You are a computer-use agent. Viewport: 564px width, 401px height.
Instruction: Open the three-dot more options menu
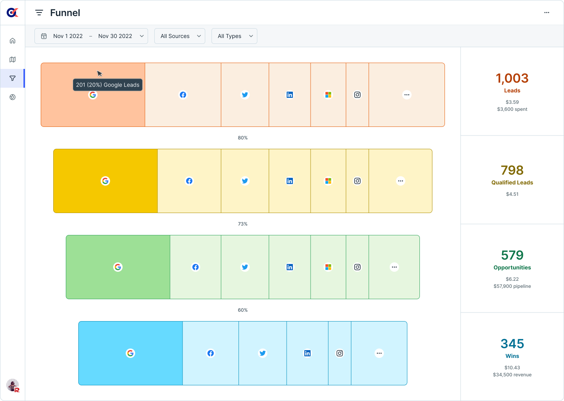click(x=547, y=13)
